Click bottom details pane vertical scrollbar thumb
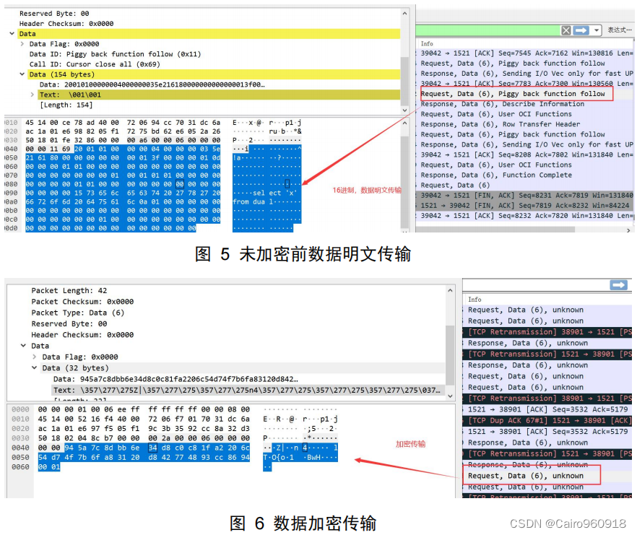This screenshot has width=637, height=535. (450, 355)
